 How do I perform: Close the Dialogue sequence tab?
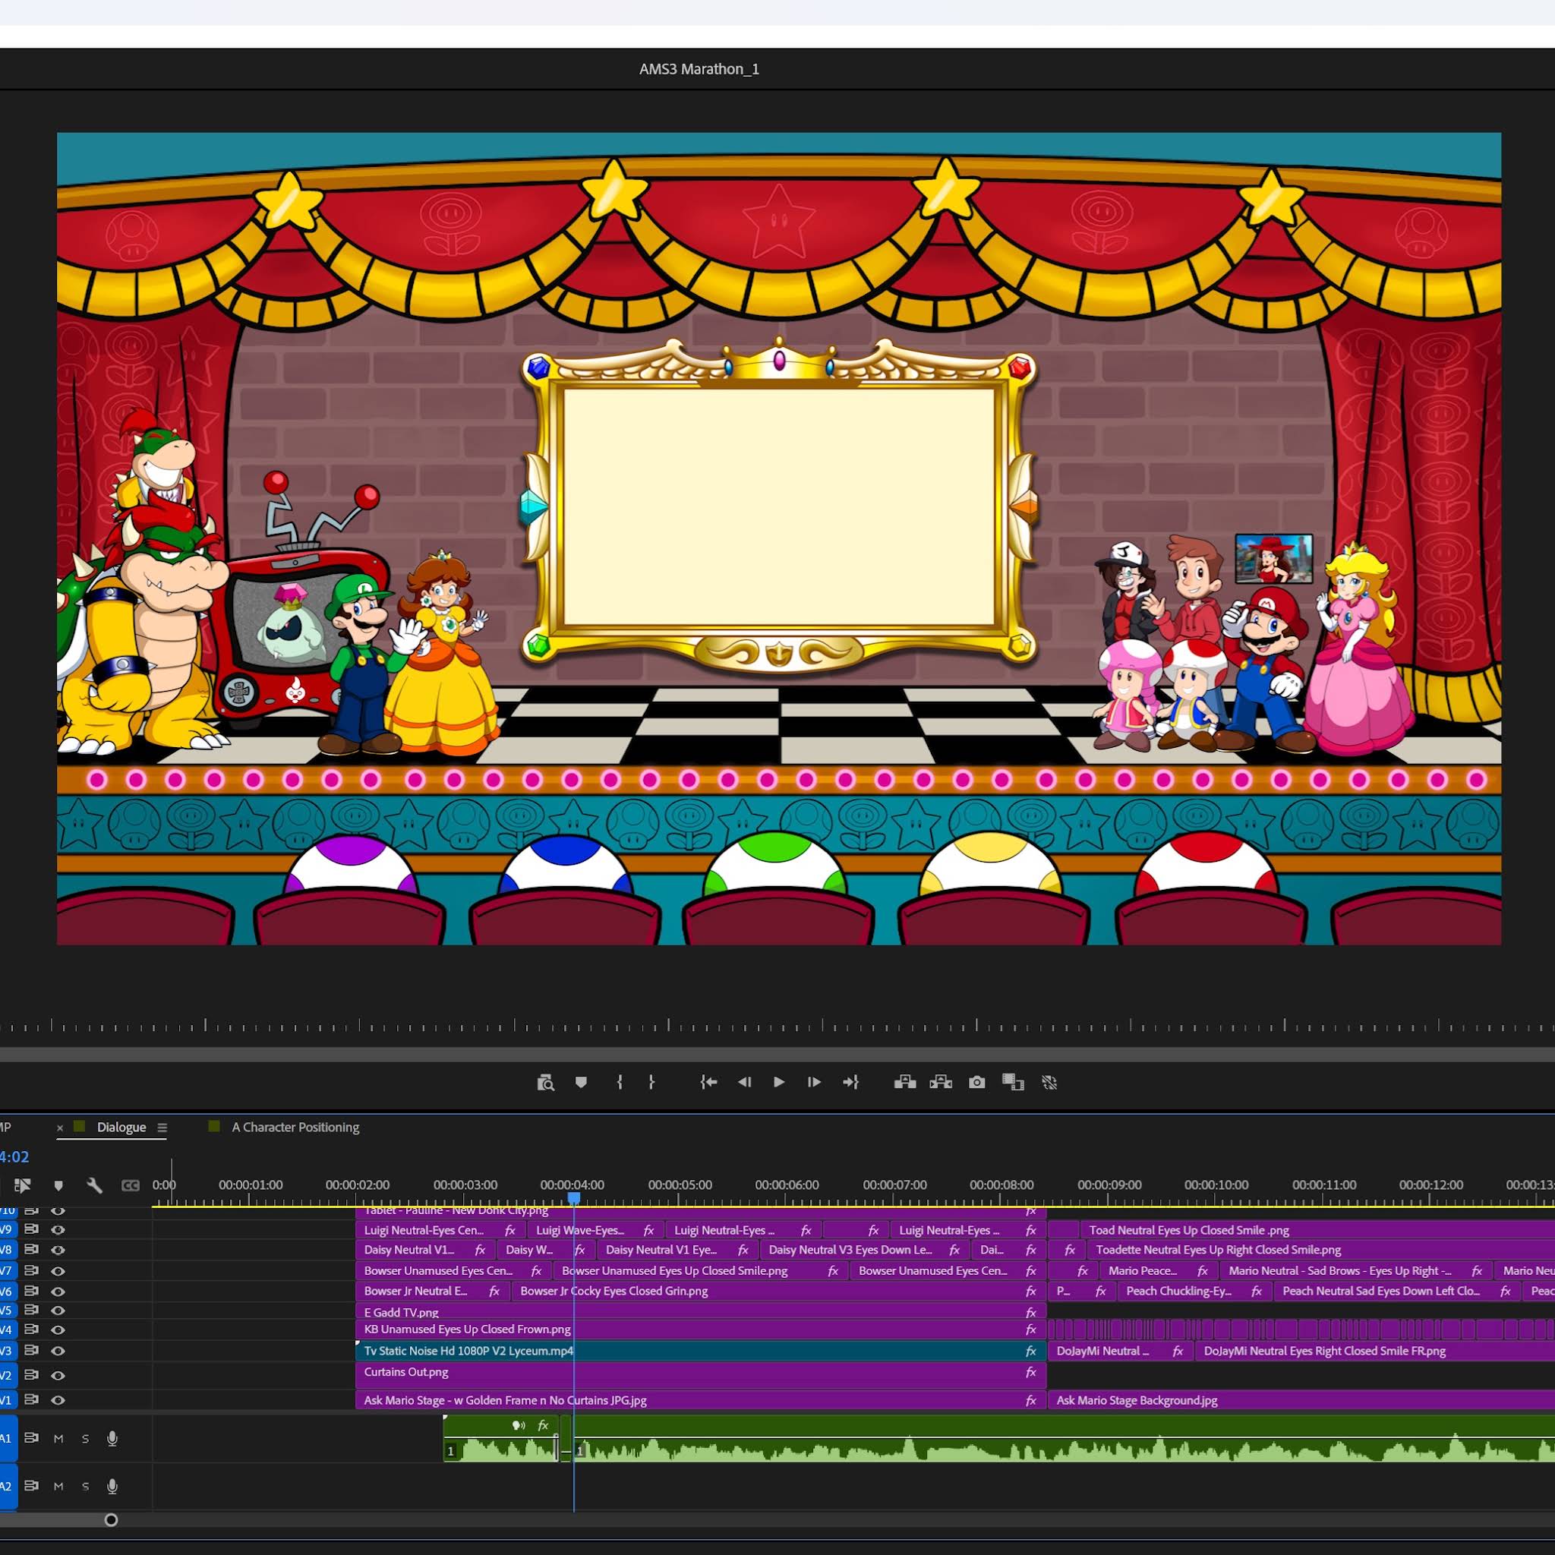point(59,1128)
